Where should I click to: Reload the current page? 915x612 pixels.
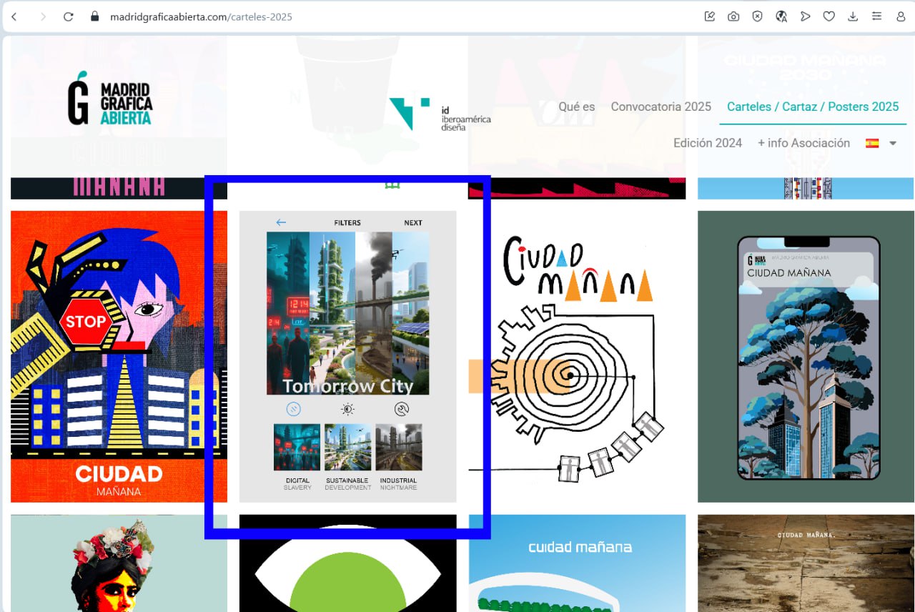click(x=69, y=16)
